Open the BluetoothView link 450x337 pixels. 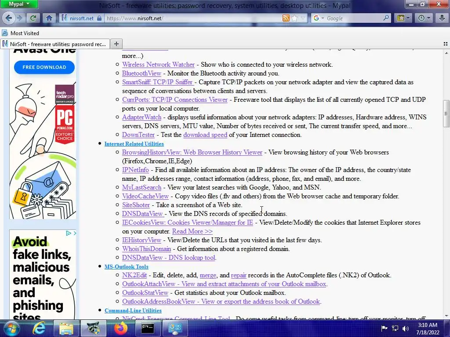[x=142, y=73]
